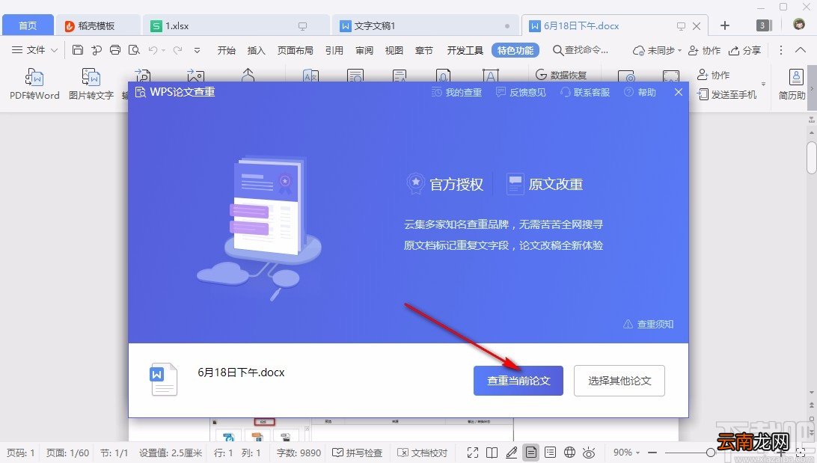Click 简历助 resume helper icon

point(792,84)
